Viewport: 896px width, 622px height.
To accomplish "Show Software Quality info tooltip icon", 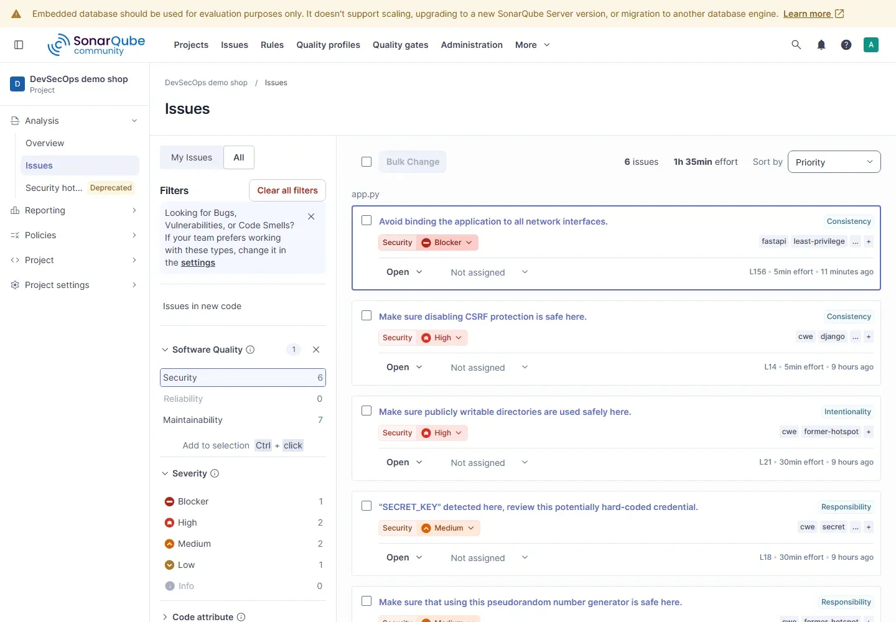I will 250,350.
